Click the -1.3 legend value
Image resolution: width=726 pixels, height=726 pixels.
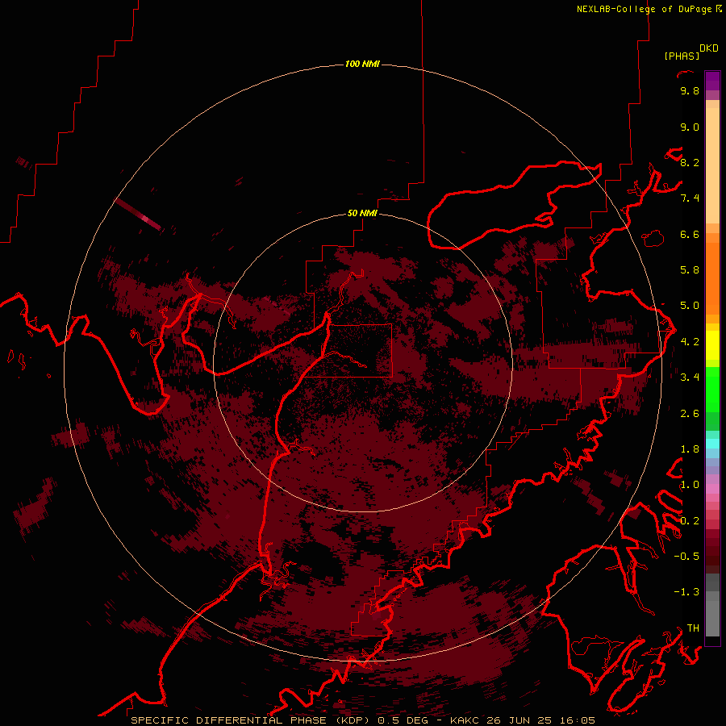[686, 592]
